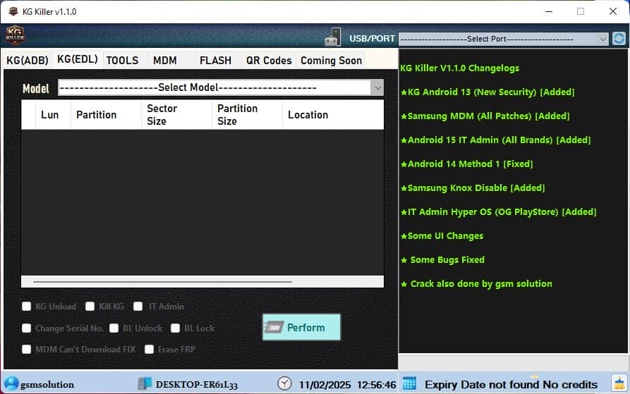This screenshot has width=630, height=394.
Task: Open the MDM tab
Action: pos(165,61)
